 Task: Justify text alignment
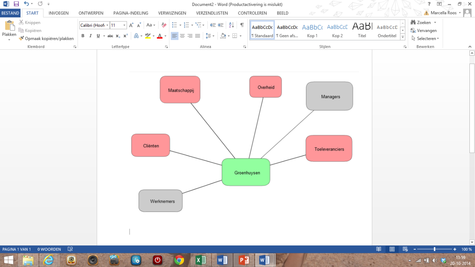click(x=198, y=36)
